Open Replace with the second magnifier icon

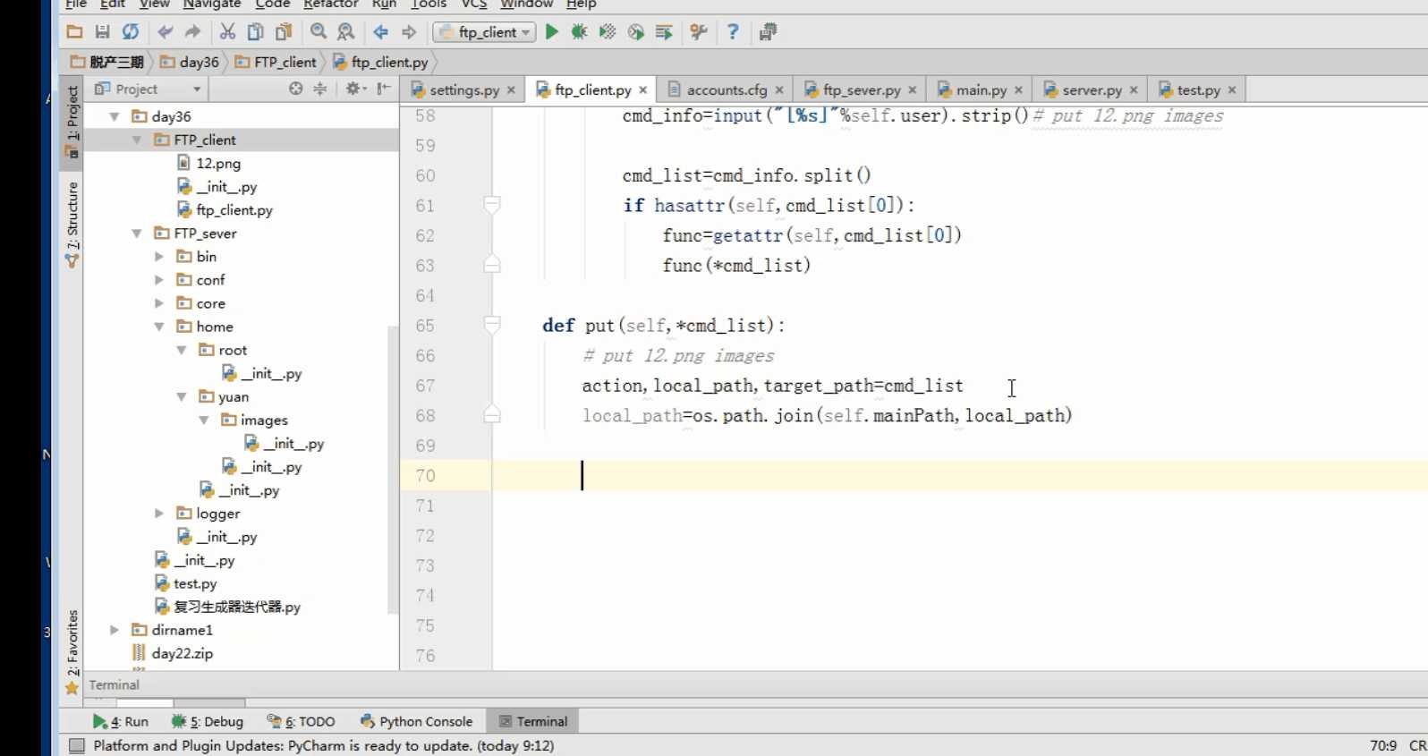pos(346,32)
